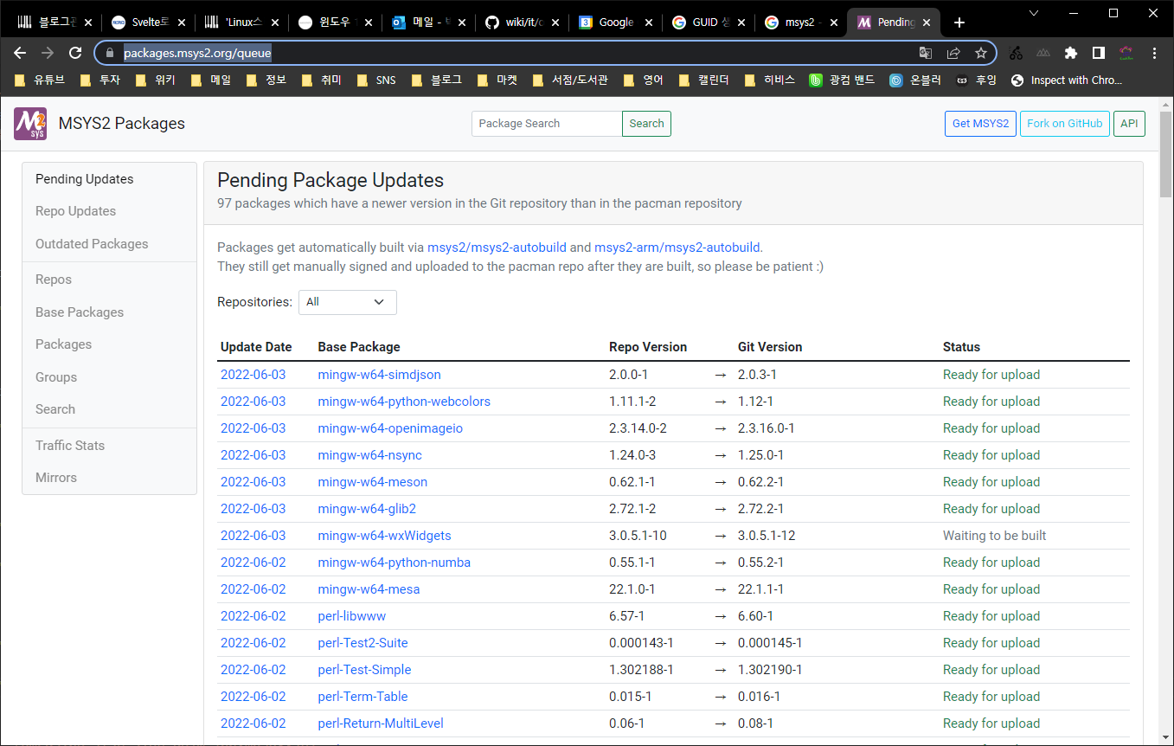This screenshot has height=746, width=1174.
Task: Open perl-libwww package link
Action: [351, 616]
